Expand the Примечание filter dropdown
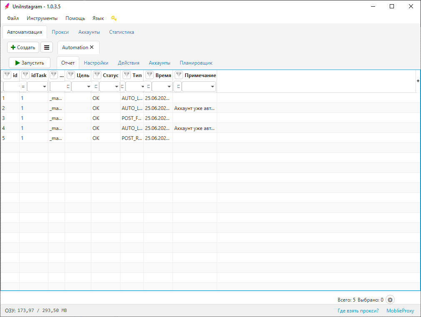 [212, 87]
